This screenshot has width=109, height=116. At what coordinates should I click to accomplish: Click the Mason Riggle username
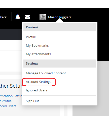pos(58,17)
